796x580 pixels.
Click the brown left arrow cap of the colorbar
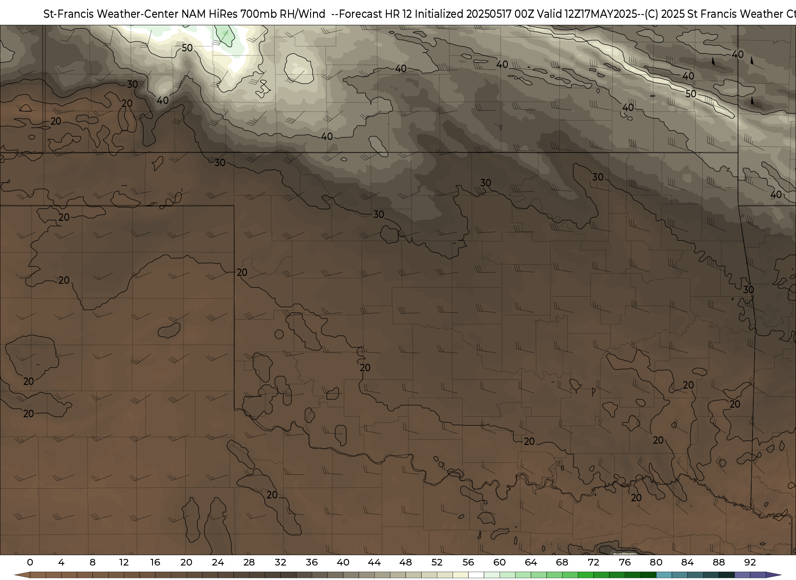[x=22, y=575]
